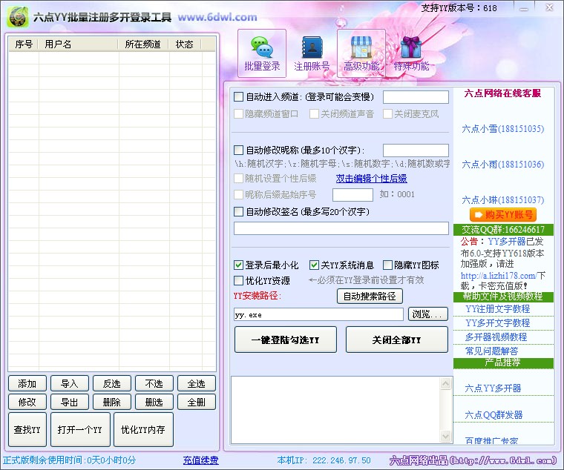Open 六点QQ群发器 product link

tap(493, 415)
